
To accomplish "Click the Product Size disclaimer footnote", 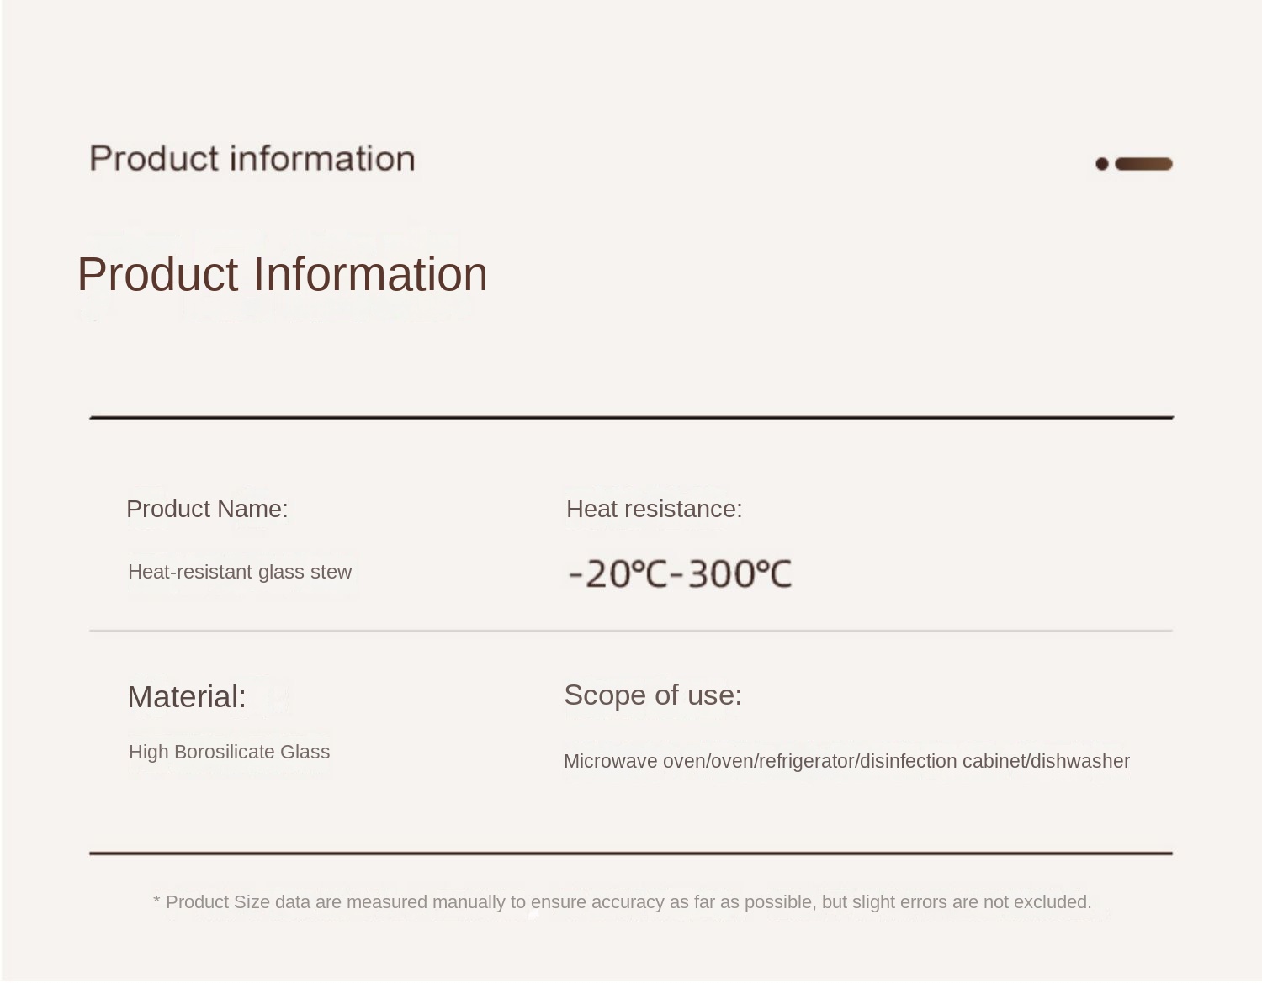I will tap(622, 902).
